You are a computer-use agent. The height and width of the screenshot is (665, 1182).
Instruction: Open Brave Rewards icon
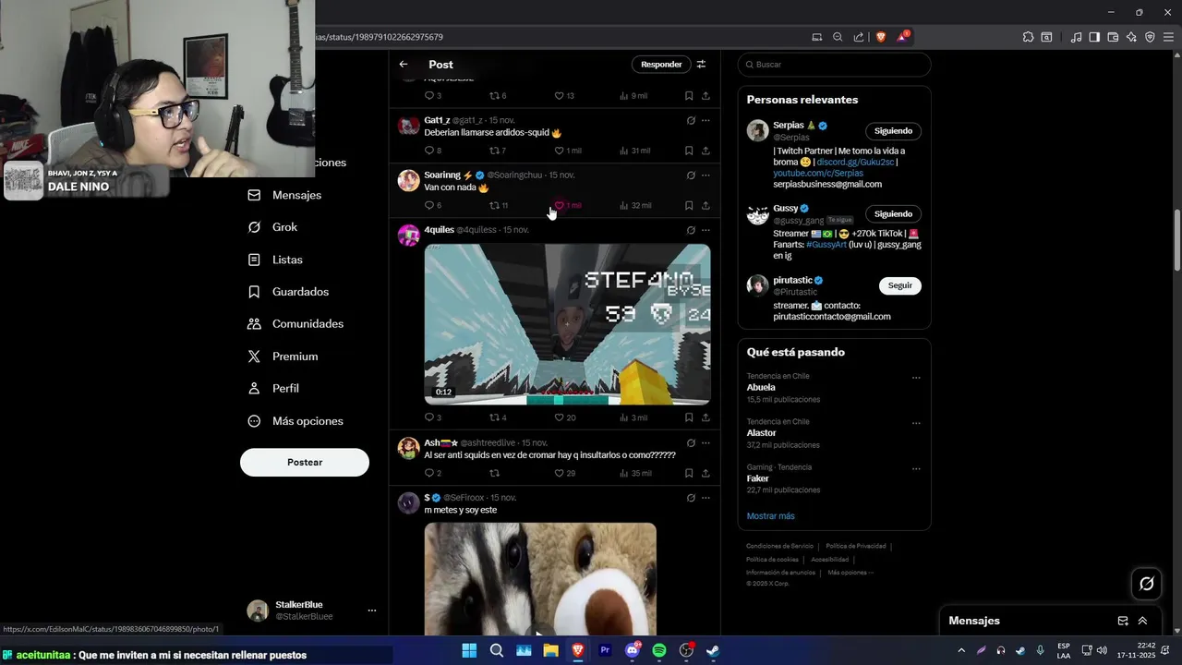[x=903, y=37]
